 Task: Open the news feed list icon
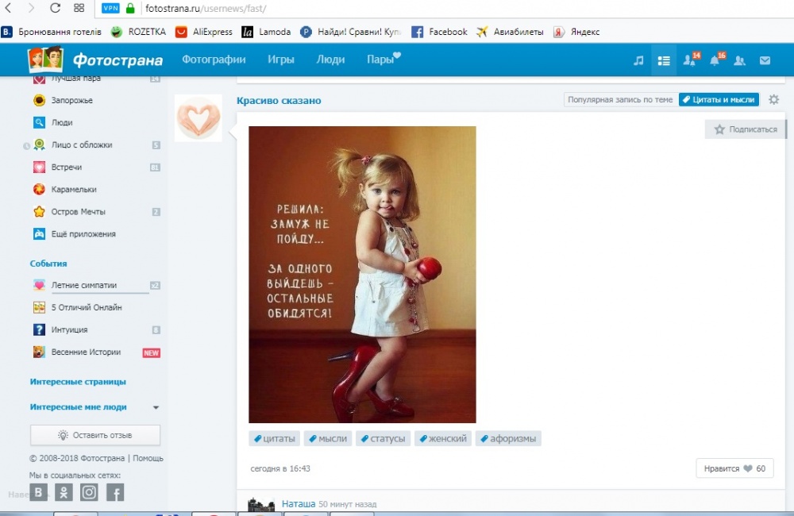click(x=663, y=60)
